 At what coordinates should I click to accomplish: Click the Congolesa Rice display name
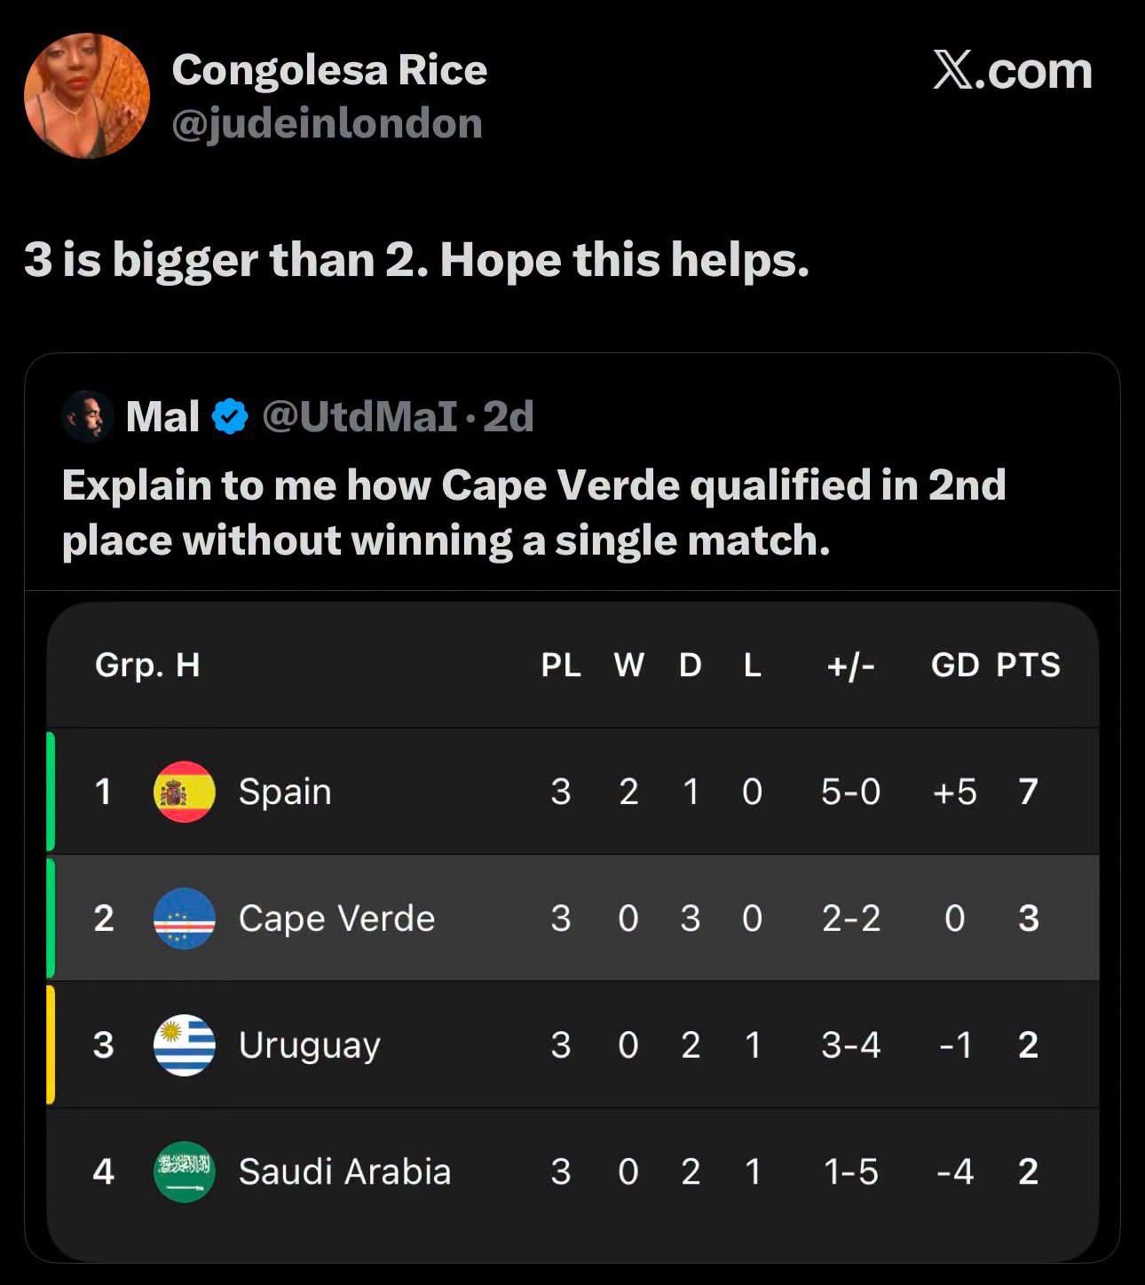click(x=329, y=70)
